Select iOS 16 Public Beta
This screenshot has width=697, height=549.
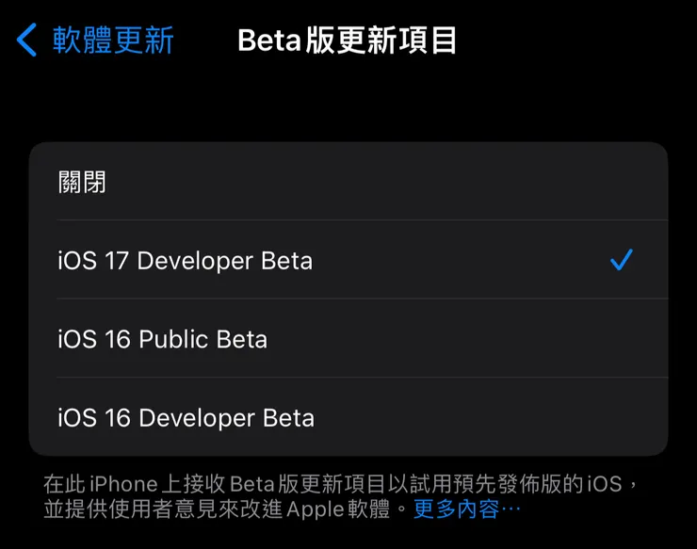[162, 339]
